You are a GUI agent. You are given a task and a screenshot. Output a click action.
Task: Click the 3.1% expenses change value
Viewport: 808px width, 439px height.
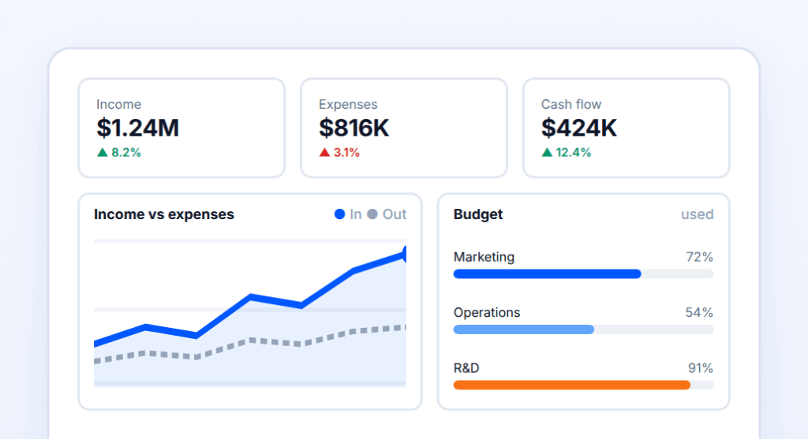346,152
